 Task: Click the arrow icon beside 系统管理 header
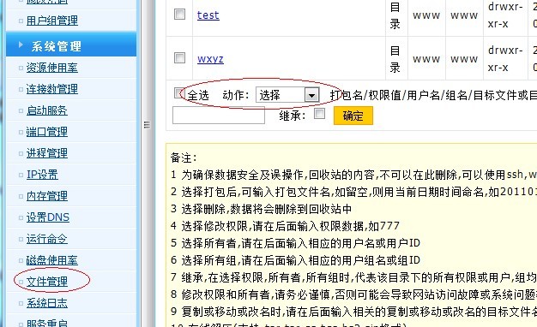coord(21,45)
